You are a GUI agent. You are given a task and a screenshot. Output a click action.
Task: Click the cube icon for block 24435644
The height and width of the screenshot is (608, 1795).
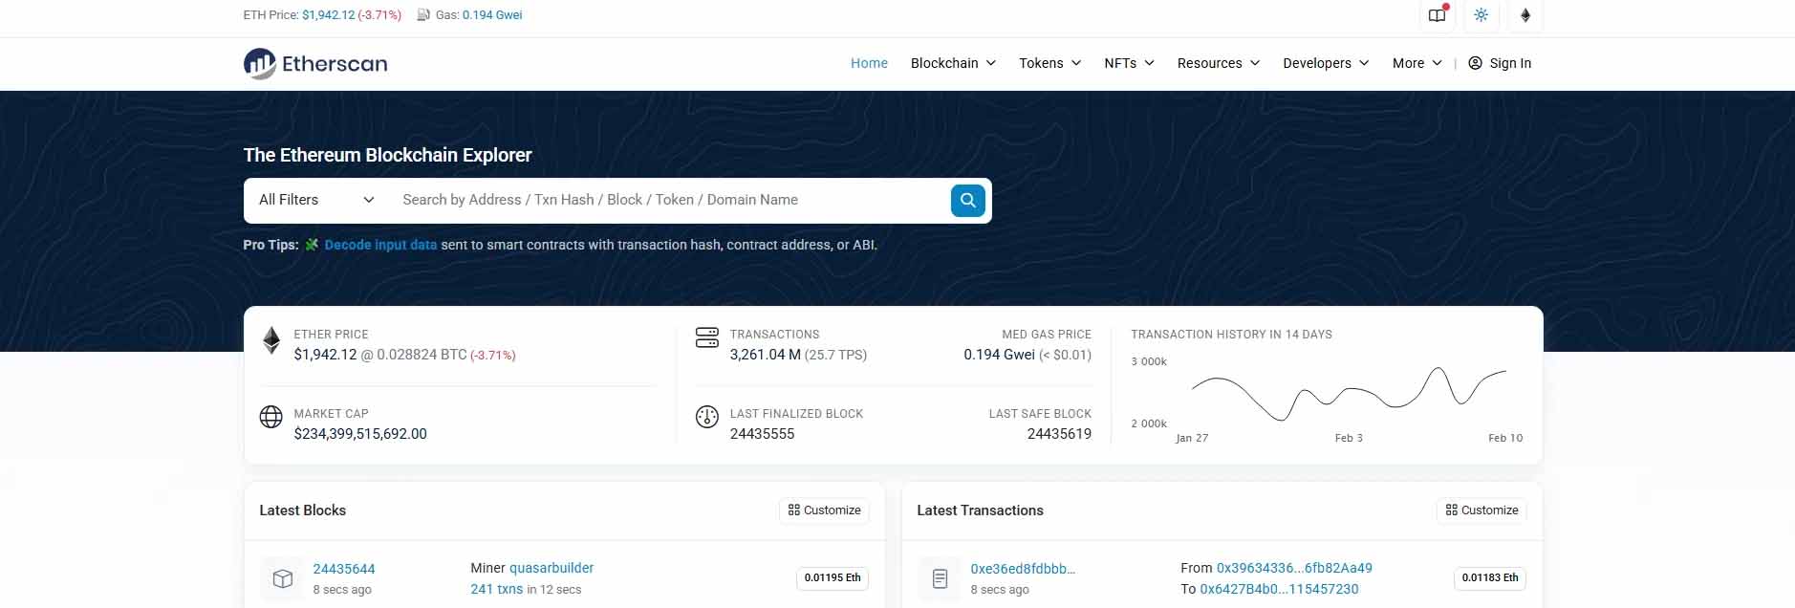(x=282, y=578)
